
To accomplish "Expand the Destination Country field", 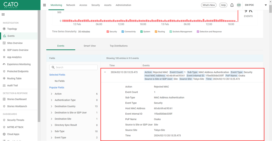I will coord(51,106).
